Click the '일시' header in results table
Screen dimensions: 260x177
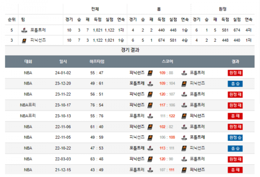(x=63, y=62)
